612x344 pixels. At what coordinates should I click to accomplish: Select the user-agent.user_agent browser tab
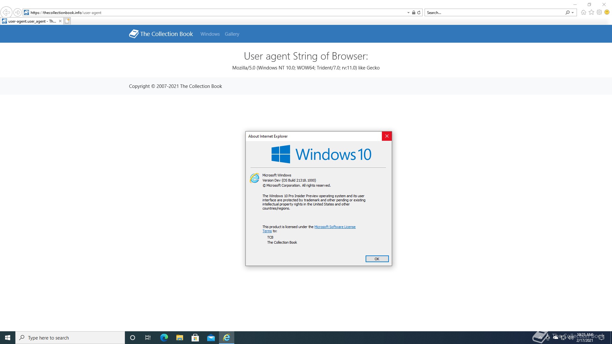tap(32, 21)
